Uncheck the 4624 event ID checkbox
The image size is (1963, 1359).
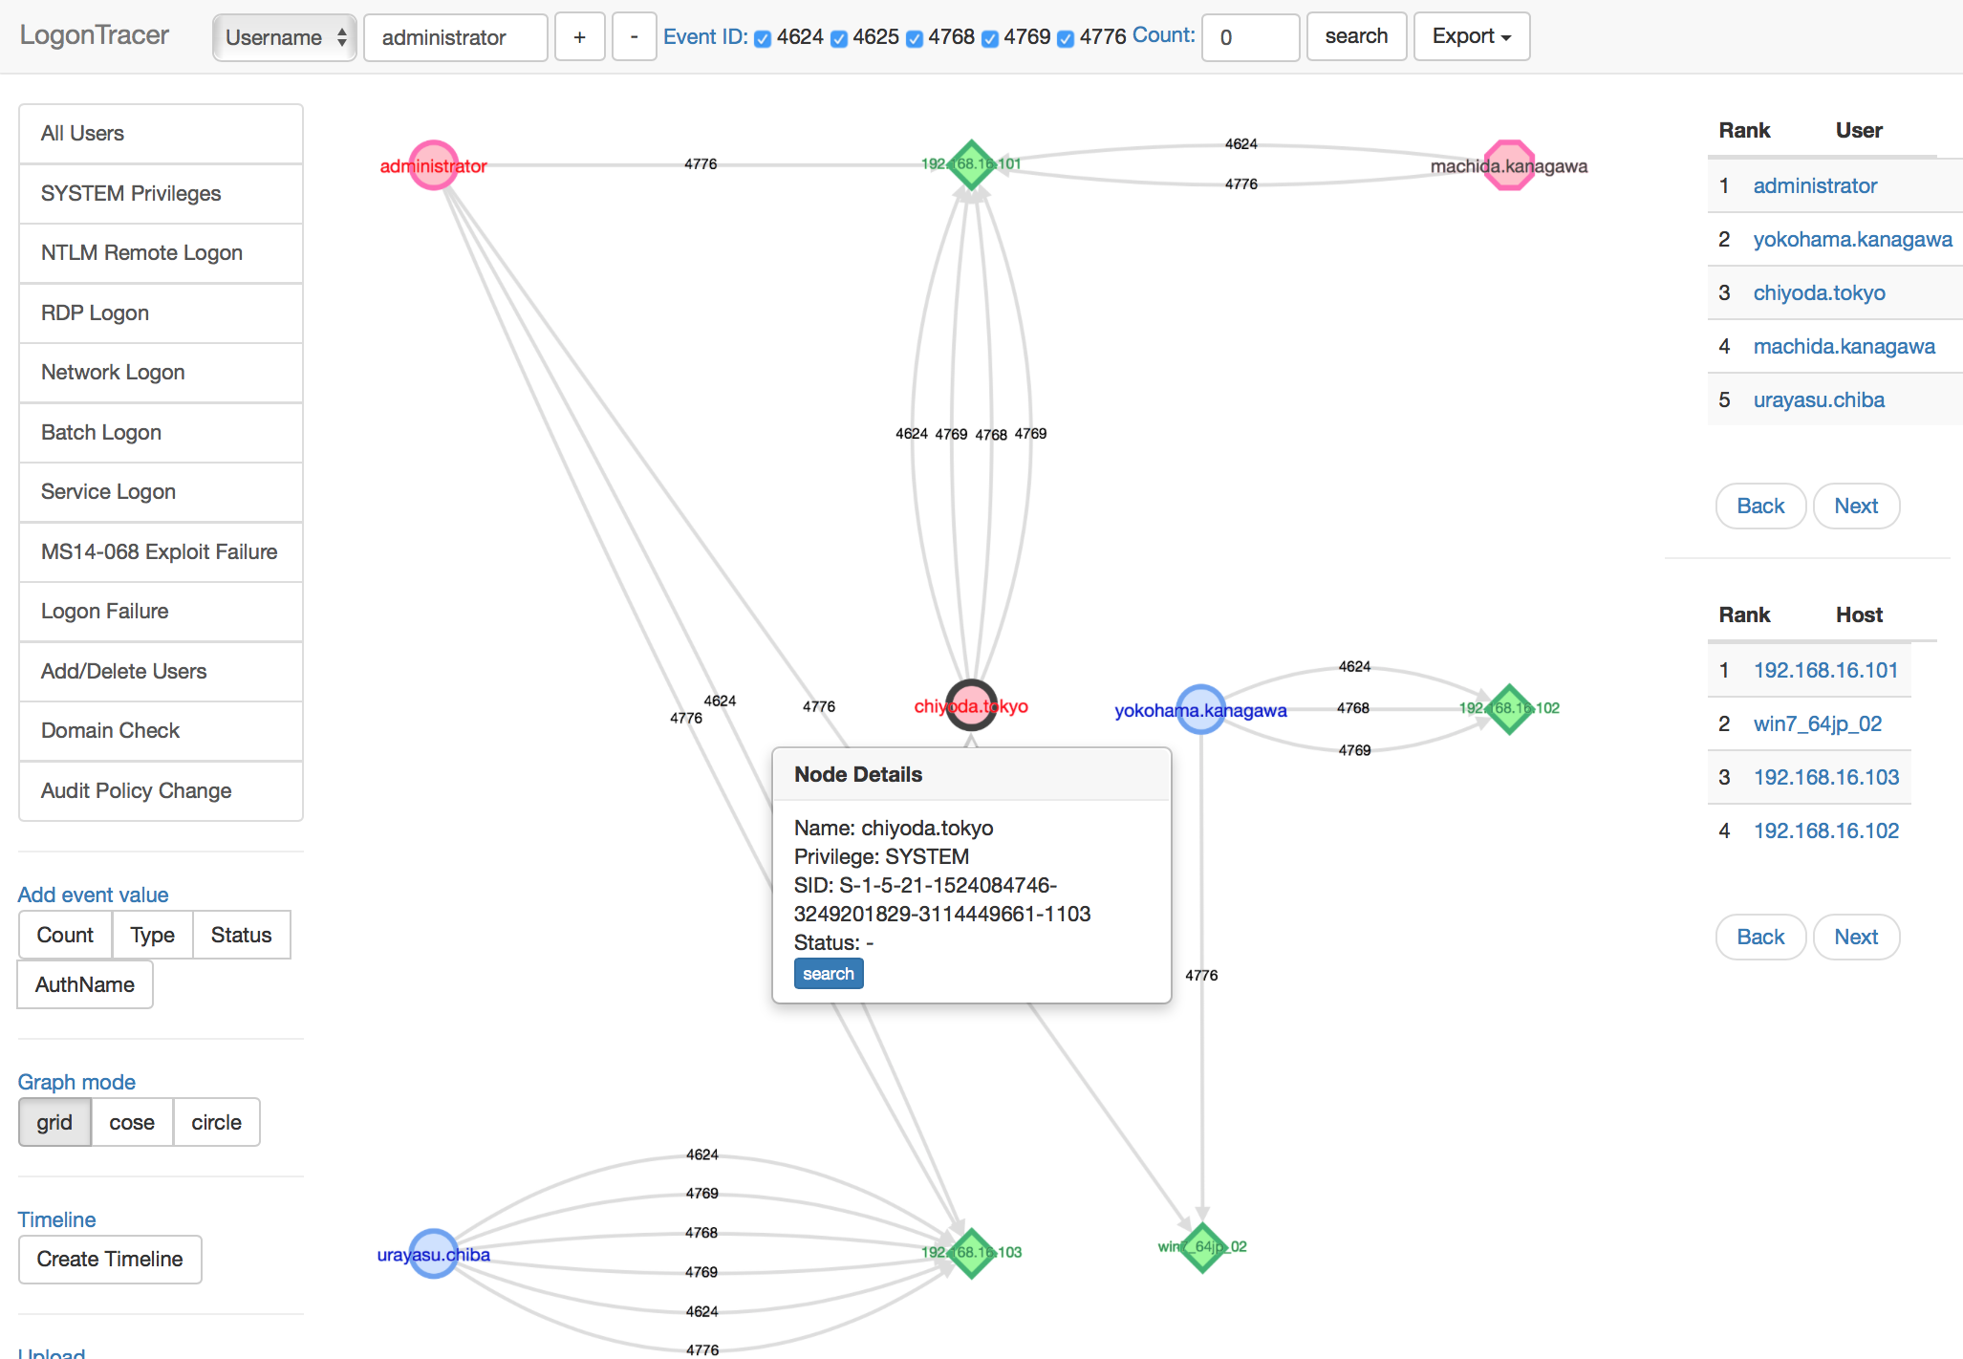point(763,38)
